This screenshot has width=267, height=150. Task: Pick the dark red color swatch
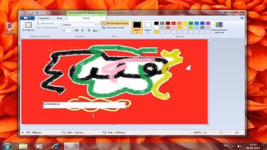coord(168,23)
